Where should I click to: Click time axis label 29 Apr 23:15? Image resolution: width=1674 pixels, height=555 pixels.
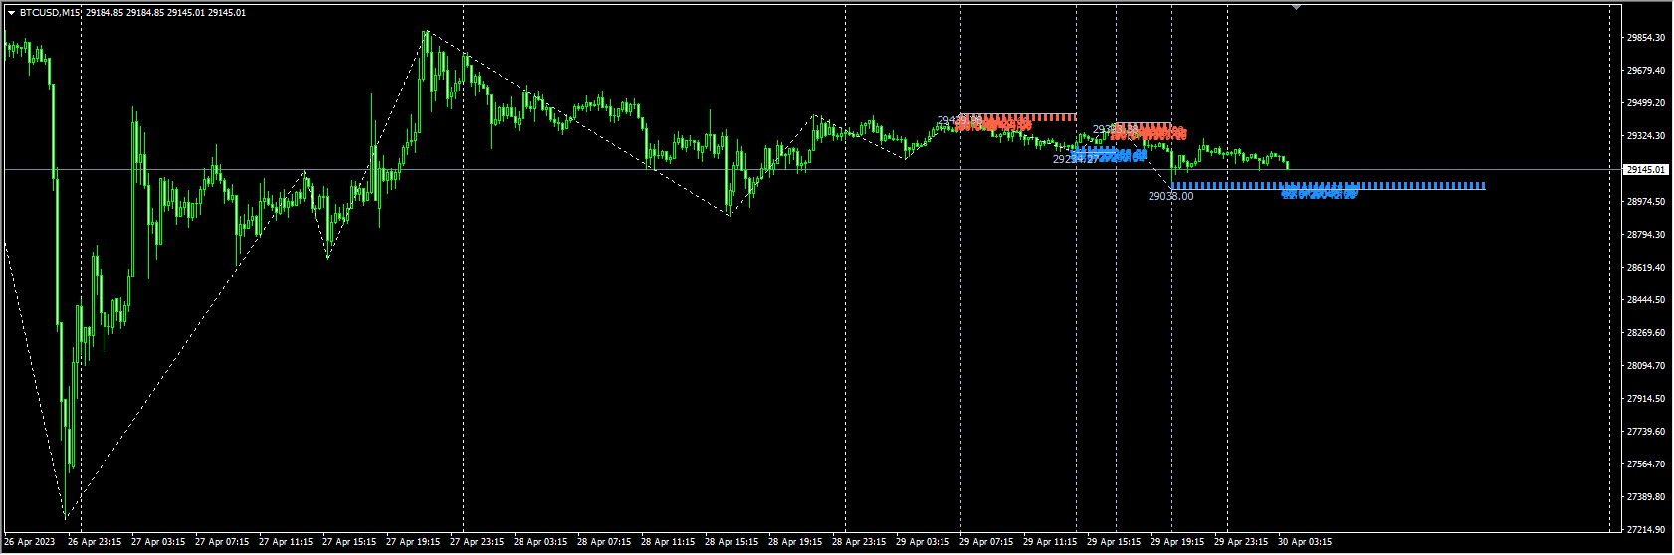point(1241,543)
